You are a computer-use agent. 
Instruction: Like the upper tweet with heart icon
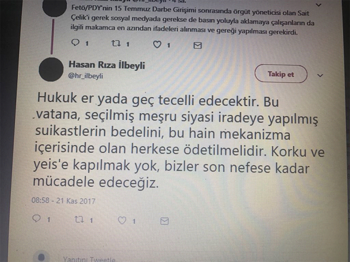coord(157,45)
